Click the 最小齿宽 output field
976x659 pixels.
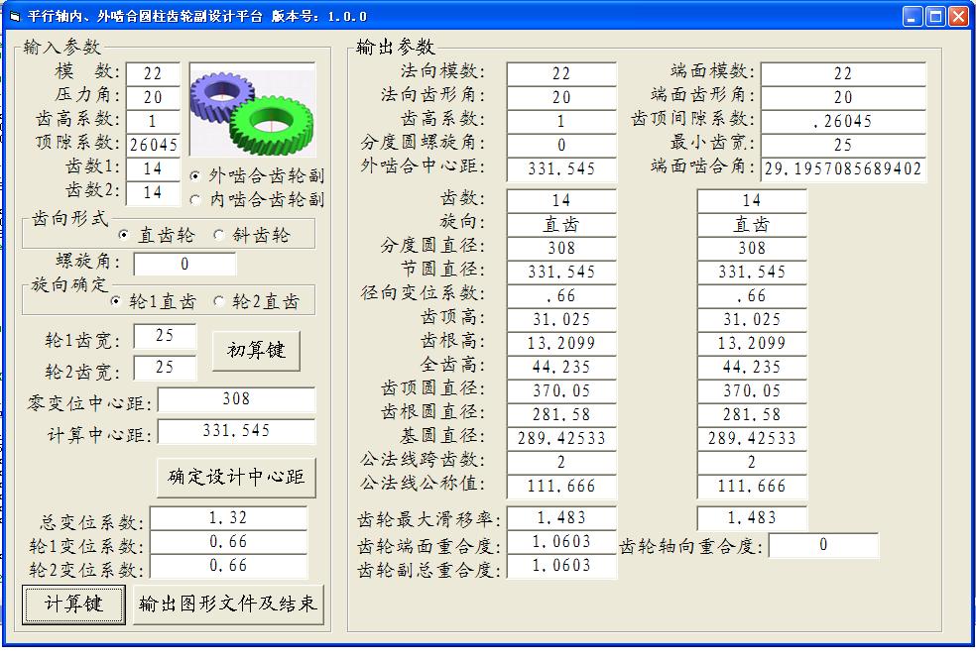coord(843,145)
